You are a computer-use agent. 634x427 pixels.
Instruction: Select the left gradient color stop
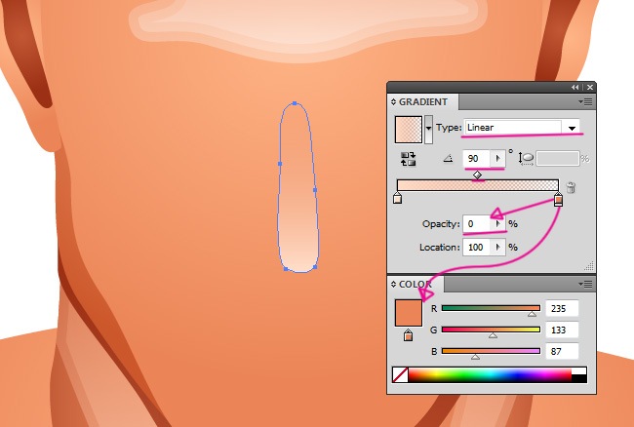click(397, 198)
